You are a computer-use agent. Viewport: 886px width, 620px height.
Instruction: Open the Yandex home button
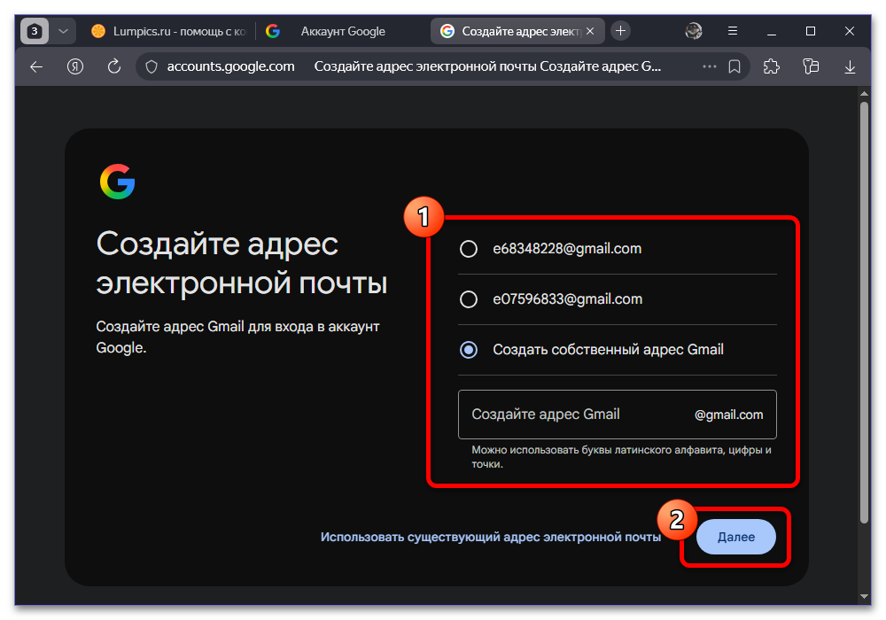(x=75, y=66)
